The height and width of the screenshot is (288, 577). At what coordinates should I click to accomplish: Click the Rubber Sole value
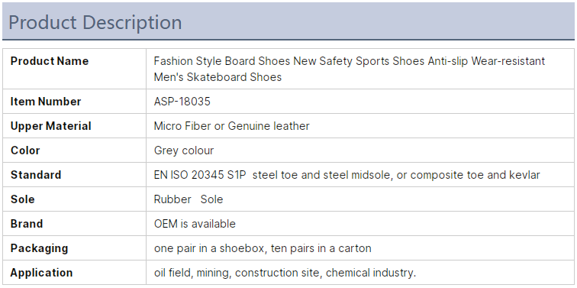click(189, 199)
